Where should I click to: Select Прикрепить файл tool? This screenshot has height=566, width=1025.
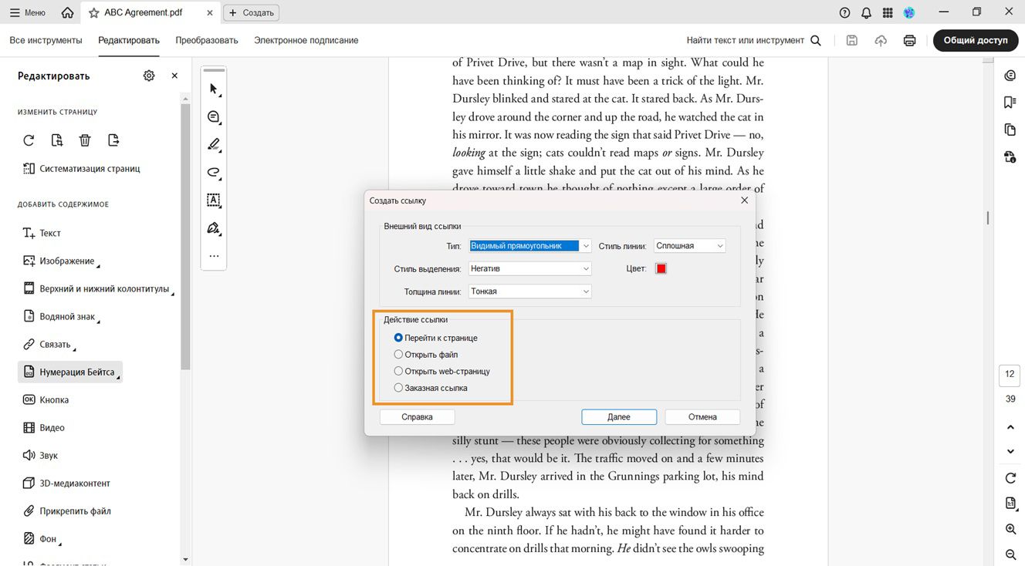click(66, 510)
